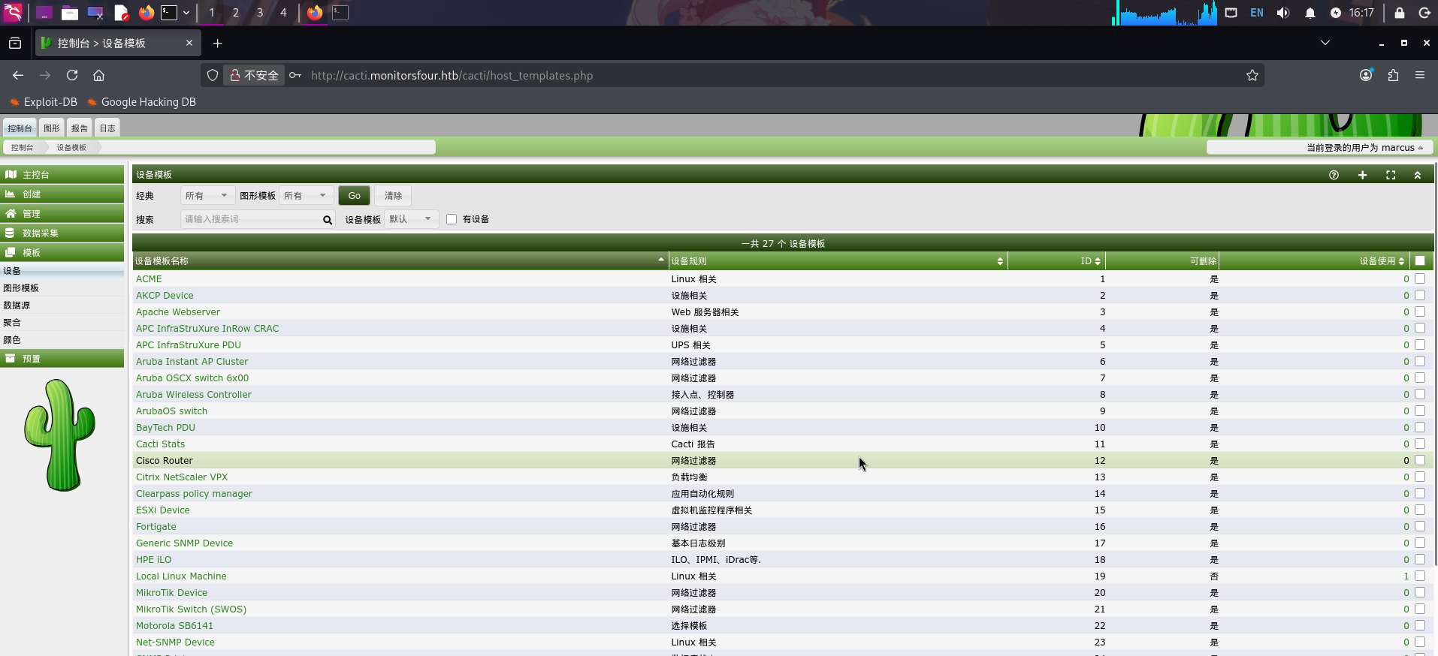Click 控制台 breadcrumb link
This screenshot has width=1438, height=656.
23,148
